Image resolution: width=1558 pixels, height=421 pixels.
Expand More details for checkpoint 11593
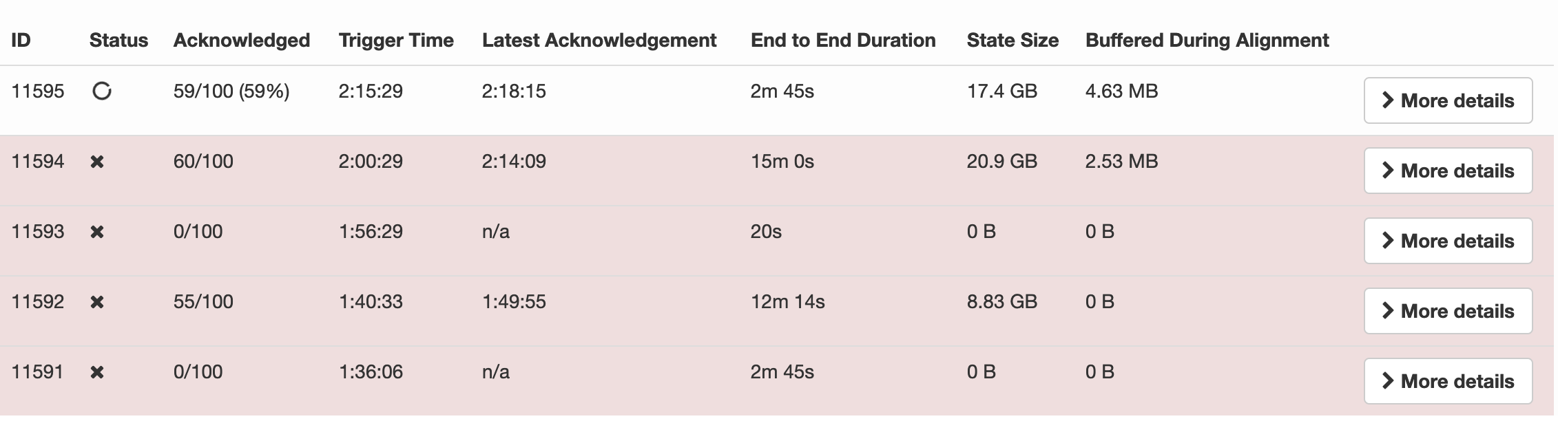tap(1448, 241)
